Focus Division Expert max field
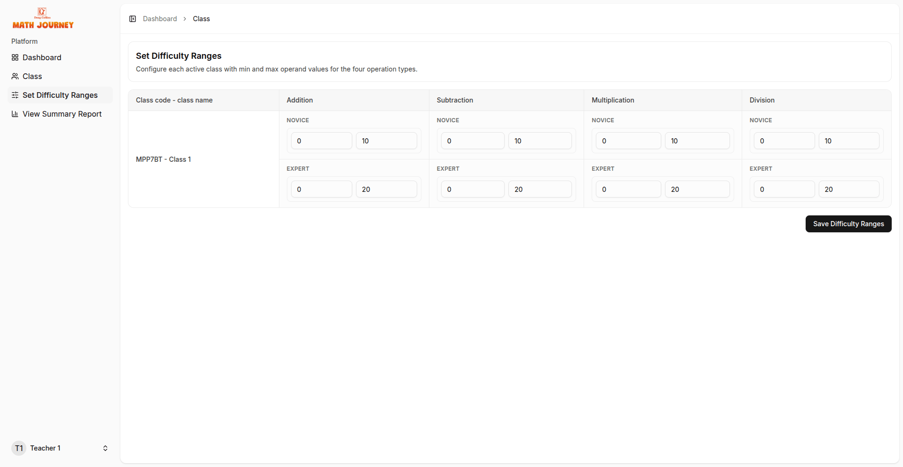 pos(849,189)
